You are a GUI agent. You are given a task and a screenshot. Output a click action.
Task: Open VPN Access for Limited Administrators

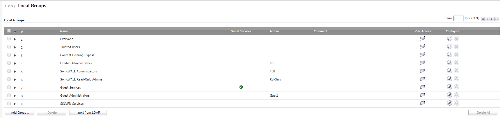[422, 63]
